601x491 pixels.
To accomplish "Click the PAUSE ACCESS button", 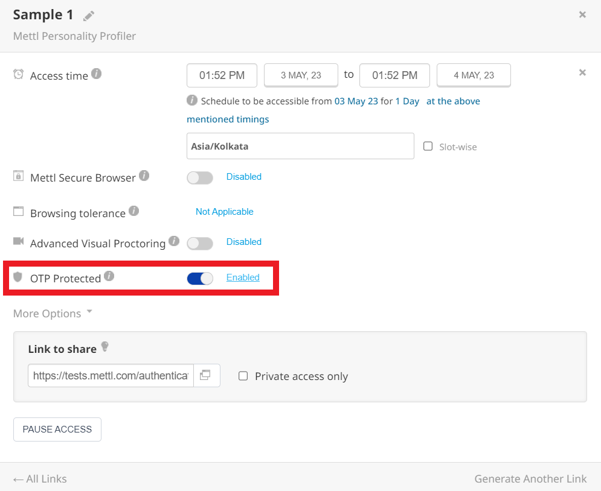I will (57, 429).
